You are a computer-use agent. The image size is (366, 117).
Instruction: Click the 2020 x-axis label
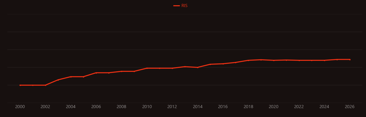pos(274,107)
